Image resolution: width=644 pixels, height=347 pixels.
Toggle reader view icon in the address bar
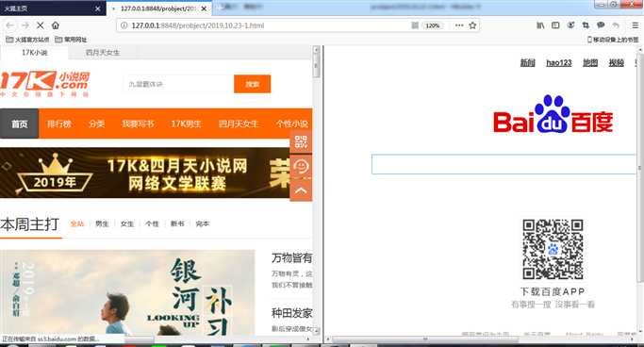[x=415, y=25]
